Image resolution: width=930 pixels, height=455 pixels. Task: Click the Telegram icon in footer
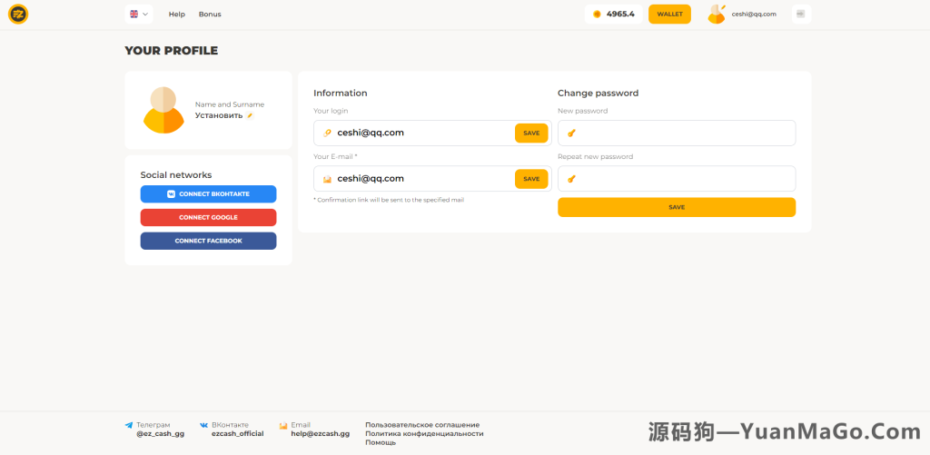coord(129,425)
